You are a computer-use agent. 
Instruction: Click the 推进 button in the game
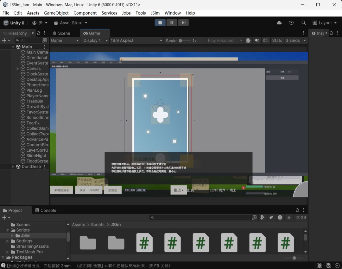[x=179, y=190]
